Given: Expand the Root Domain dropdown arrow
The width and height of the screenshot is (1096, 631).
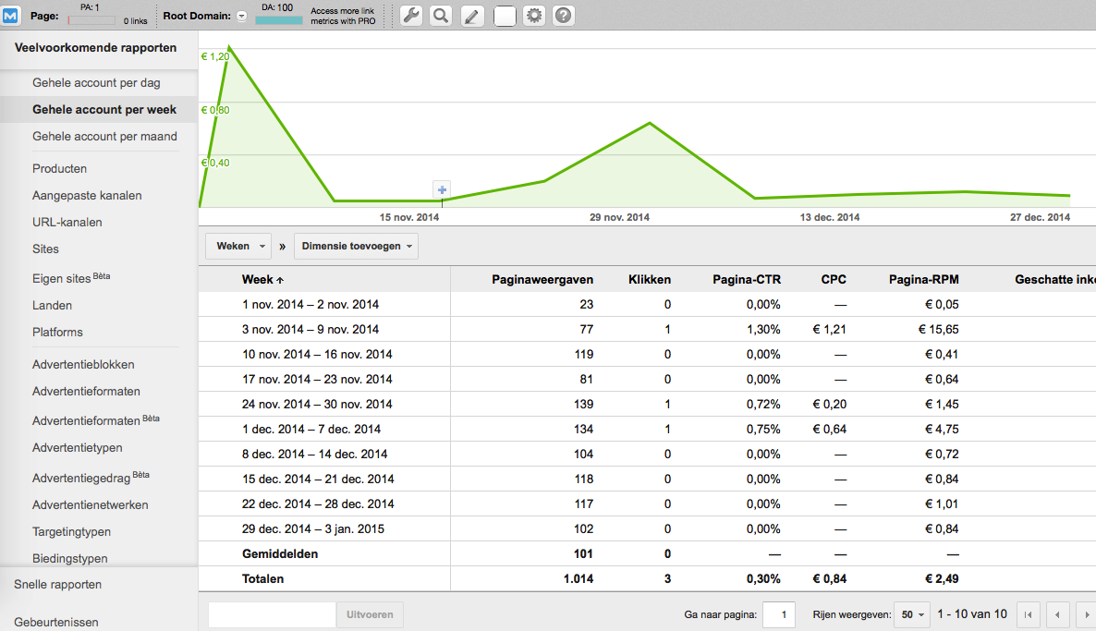Looking at the screenshot, I should [242, 16].
